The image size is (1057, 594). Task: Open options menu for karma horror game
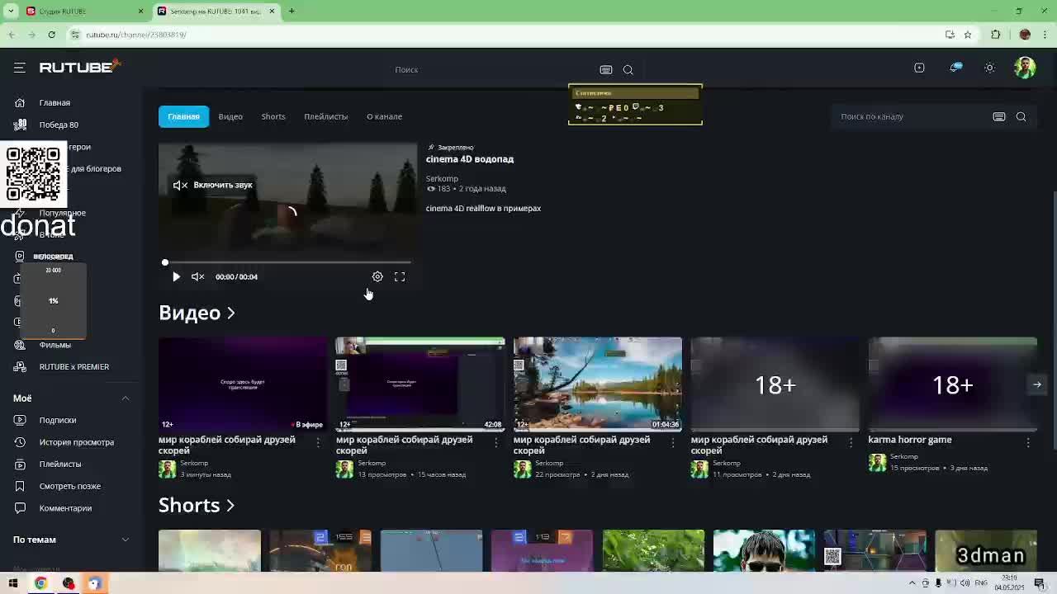(x=1028, y=443)
